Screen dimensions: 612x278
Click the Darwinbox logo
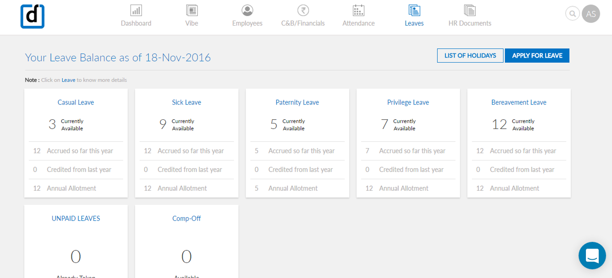pyautogui.click(x=32, y=16)
